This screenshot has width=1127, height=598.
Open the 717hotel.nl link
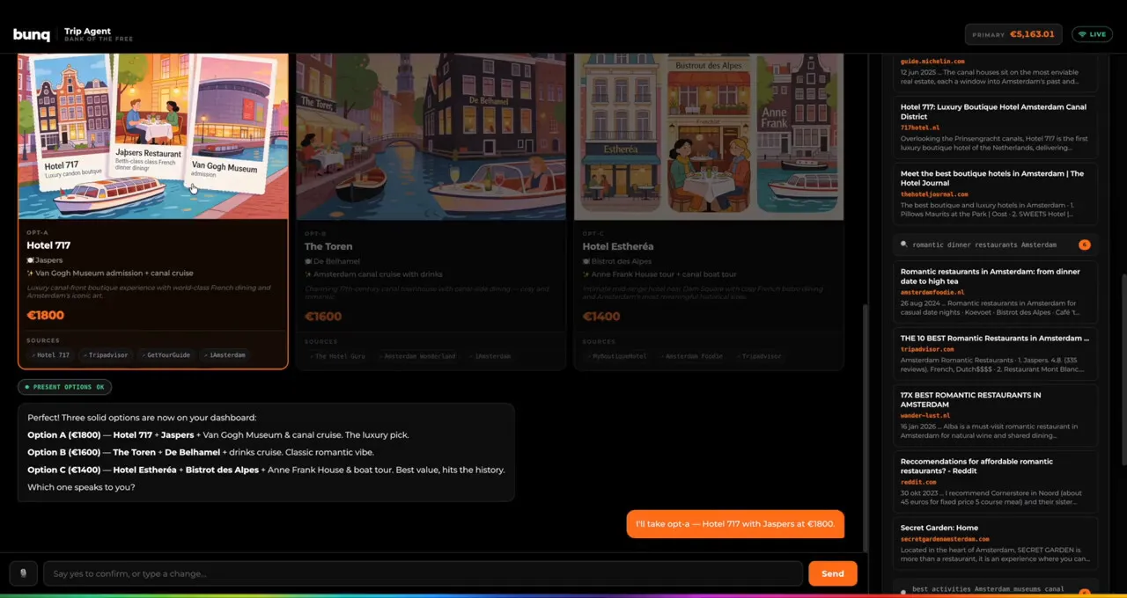920,128
